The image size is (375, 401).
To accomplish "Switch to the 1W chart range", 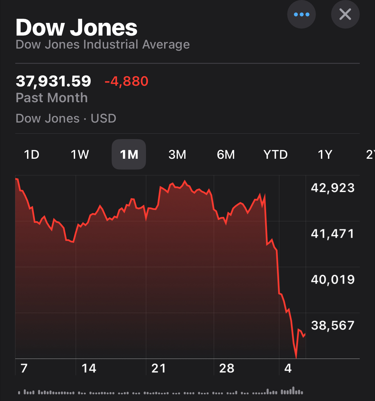I will 80,155.
